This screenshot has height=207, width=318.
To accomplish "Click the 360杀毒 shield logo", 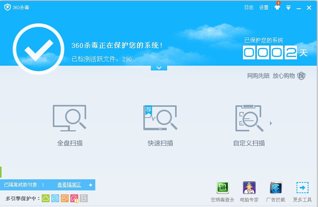I will point(8,7).
